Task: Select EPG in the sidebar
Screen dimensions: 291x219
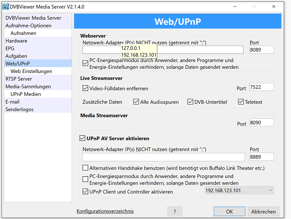Action: [38, 48]
